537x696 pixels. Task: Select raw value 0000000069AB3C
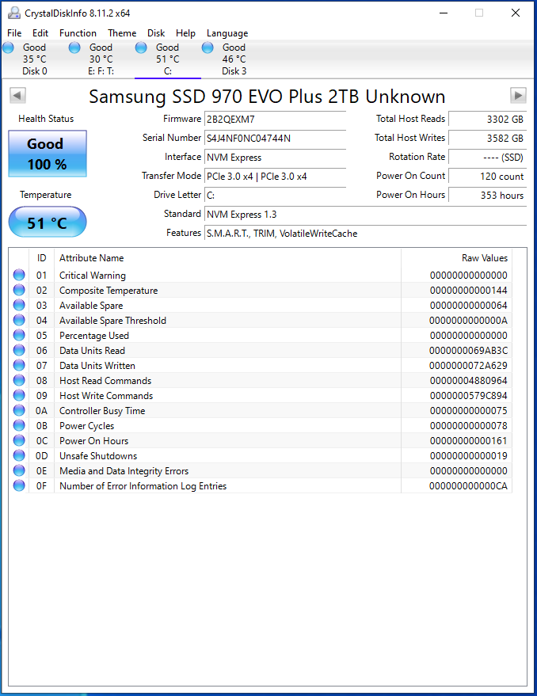coord(468,351)
